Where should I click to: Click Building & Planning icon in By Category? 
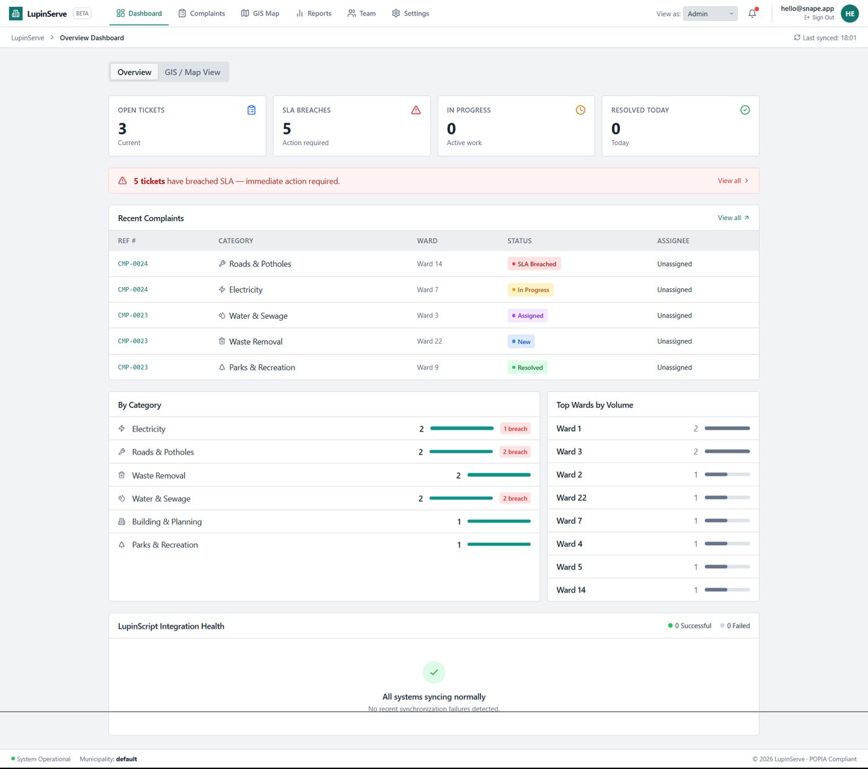(x=122, y=522)
